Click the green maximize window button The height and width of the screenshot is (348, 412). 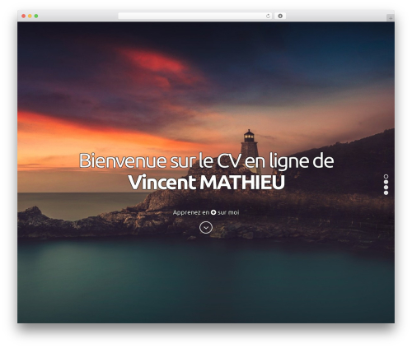pyautogui.click(x=36, y=16)
